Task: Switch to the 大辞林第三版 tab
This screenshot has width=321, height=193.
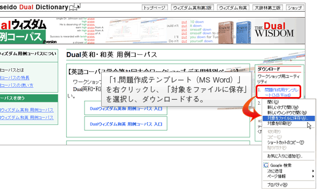Action: 268,8
